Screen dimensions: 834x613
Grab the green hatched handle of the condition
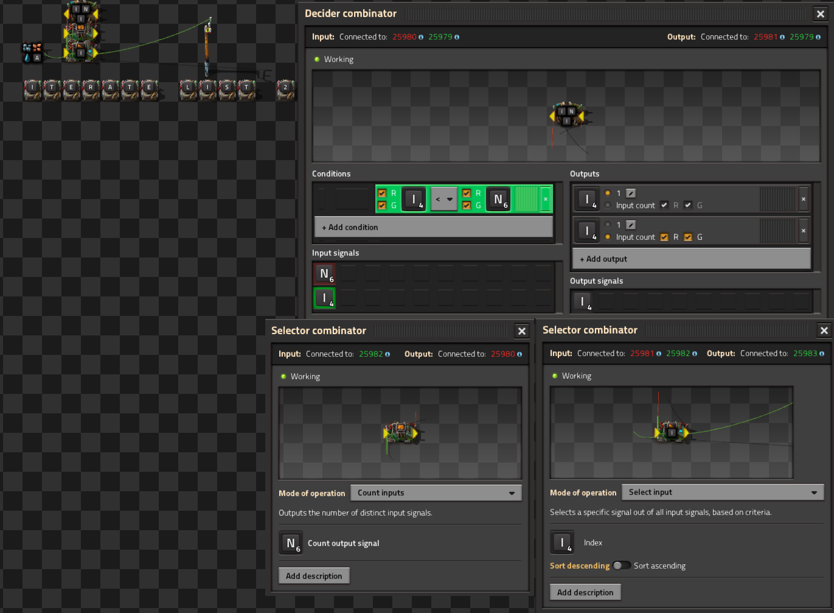coord(526,199)
